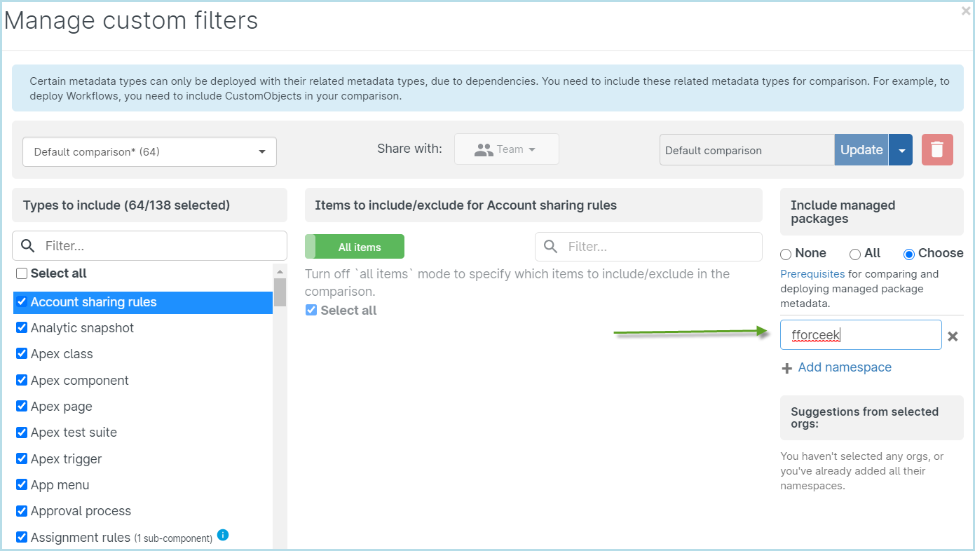The image size is (975, 551).
Task: Click the red trash delete filter icon
Action: click(937, 150)
